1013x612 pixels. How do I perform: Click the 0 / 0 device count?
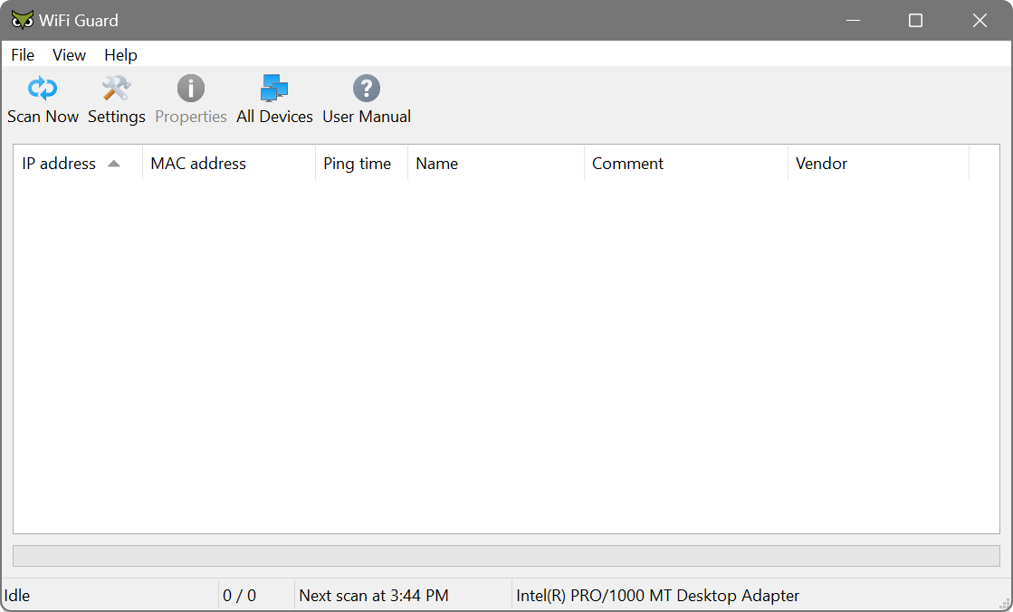[239, 595]
